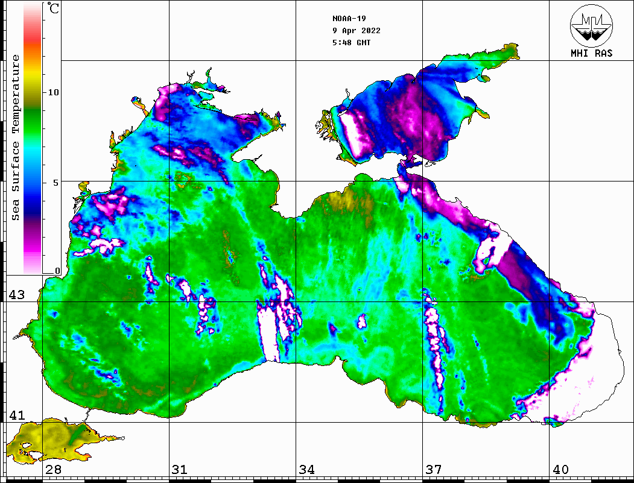Click latitude label '41'
This screenshot has height=483, width=634.
tap(17, 415)
